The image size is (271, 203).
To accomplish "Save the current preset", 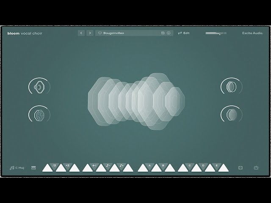I will click(x=163, y=33).
